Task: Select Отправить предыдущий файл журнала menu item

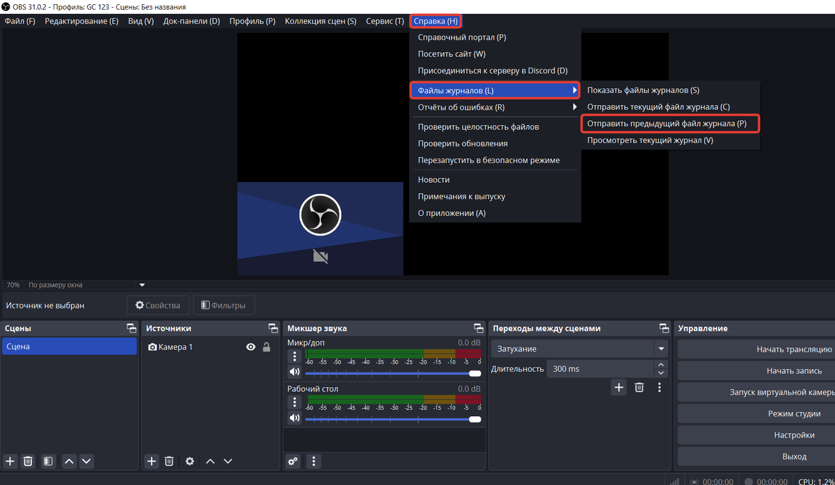Action: pyautogui.click(x=667, y=124)
